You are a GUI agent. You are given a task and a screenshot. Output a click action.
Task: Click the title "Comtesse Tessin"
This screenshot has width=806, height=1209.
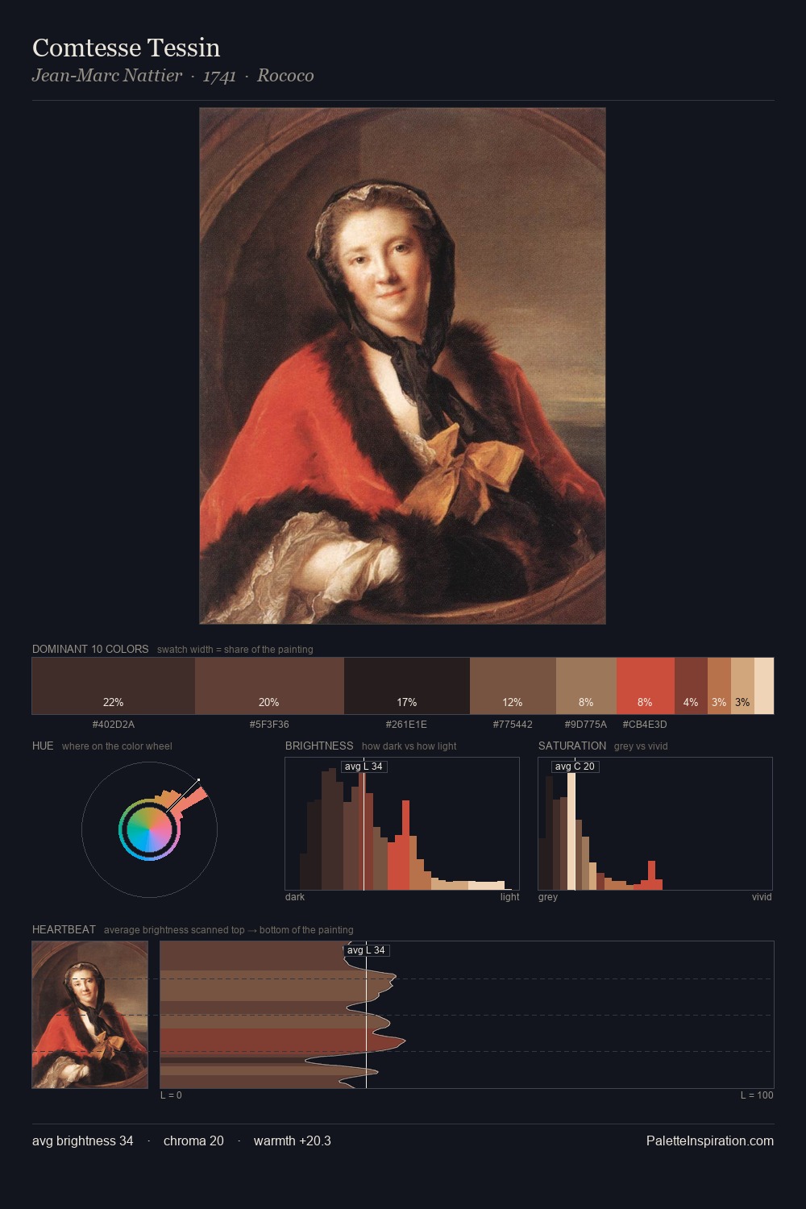(x=126, y=48)
